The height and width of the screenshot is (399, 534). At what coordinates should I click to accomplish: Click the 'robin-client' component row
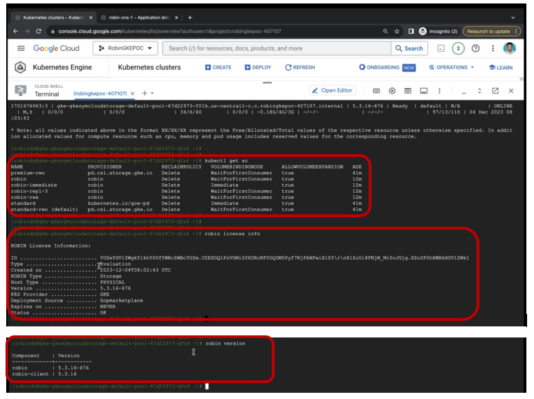[44, 374]
